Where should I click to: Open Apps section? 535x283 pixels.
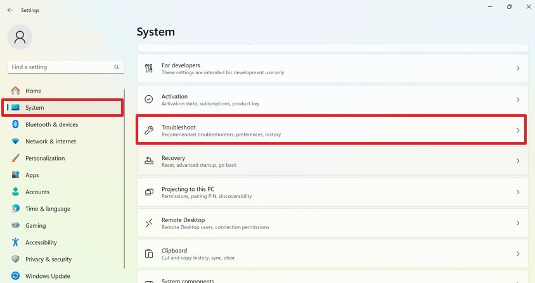coord(63,174)
